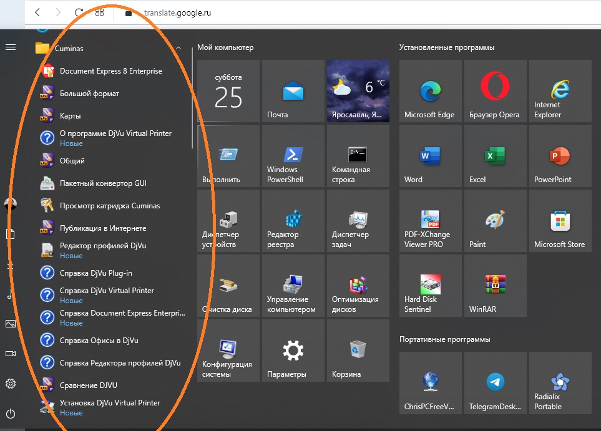Launch the Общий DjVu profile
The width and height of the screenshot is (601, 431).
point(111,160)
